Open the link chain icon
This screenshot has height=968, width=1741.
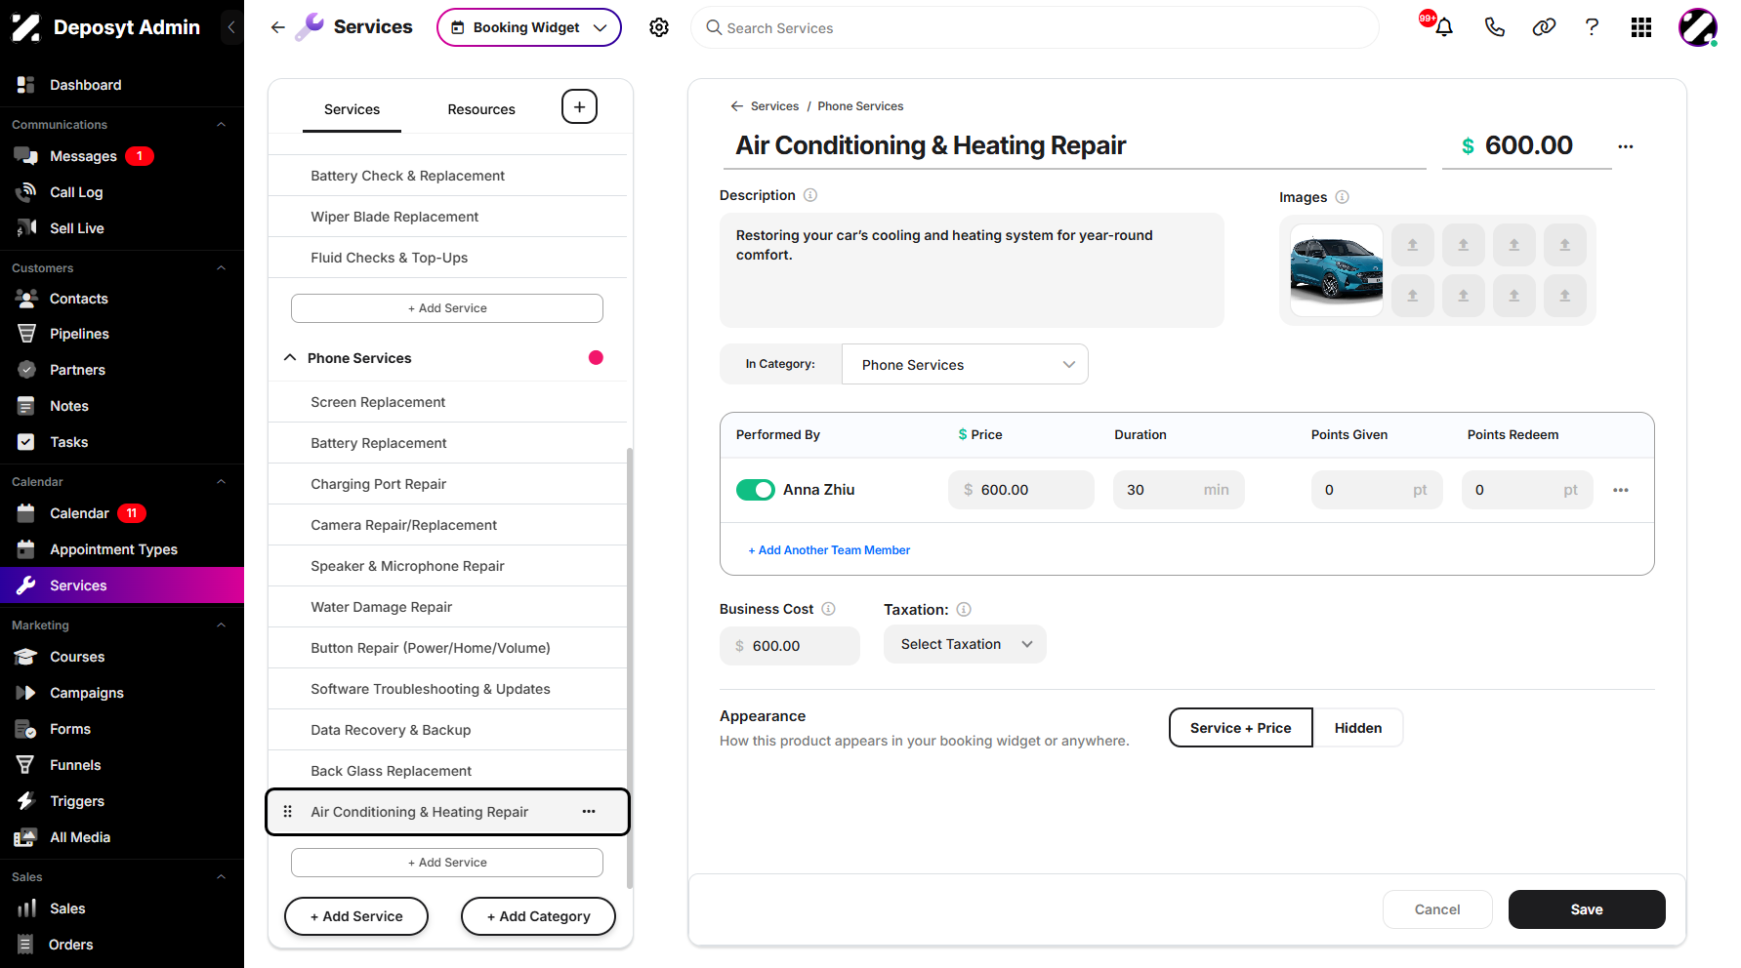(x=1544, y=27)
